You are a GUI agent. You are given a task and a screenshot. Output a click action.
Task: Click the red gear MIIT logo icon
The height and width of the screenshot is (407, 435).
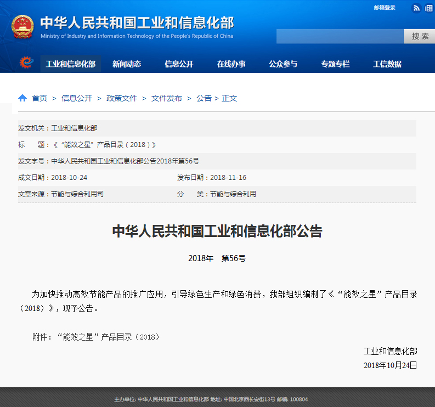26,63
